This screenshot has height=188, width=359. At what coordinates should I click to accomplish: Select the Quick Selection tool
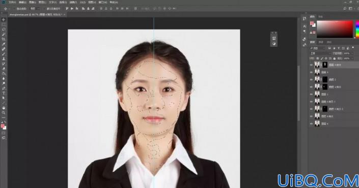[x=4, y=34]
